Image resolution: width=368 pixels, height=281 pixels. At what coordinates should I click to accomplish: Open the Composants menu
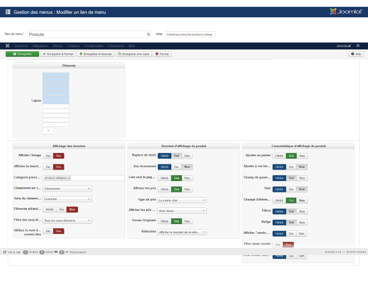coord(94,46)
